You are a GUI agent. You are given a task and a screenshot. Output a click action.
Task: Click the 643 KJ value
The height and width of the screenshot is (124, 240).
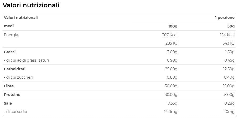[x=228, y=43]
